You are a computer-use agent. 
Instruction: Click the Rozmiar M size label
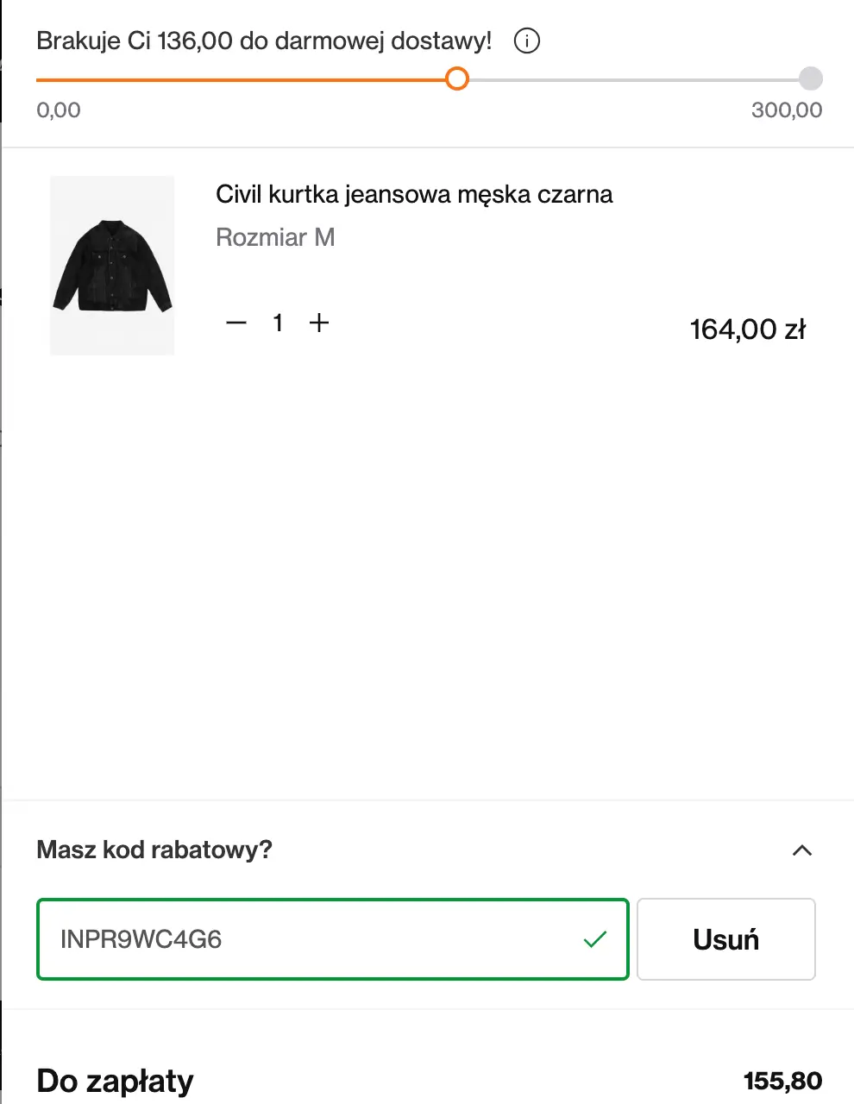tap(274, 237)
